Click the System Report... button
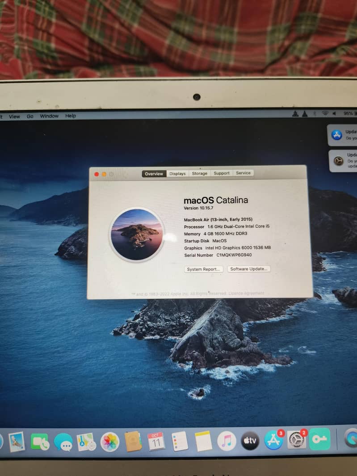Image resolution: width=357 pixels, height=476 pixels. 204,269
